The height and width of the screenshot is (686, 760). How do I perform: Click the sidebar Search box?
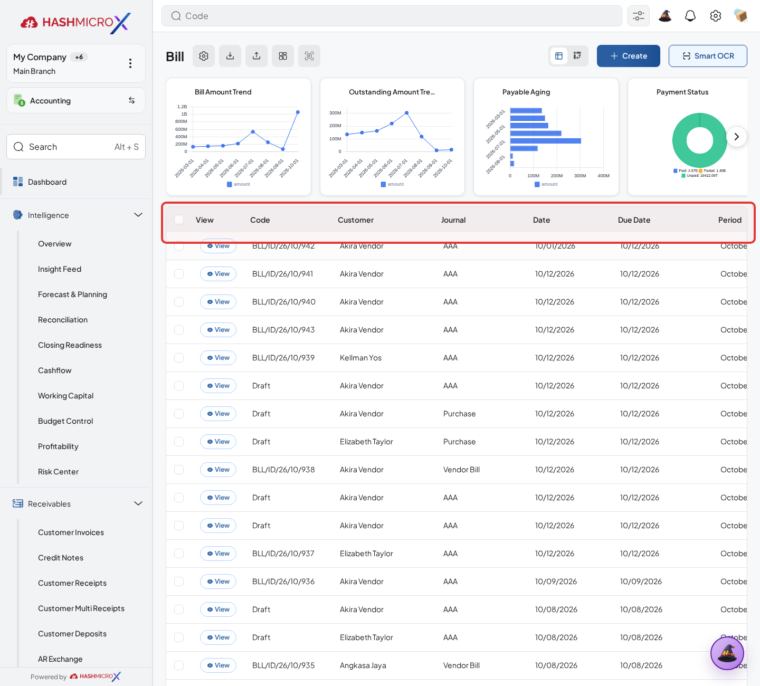(x=76, y=147)
